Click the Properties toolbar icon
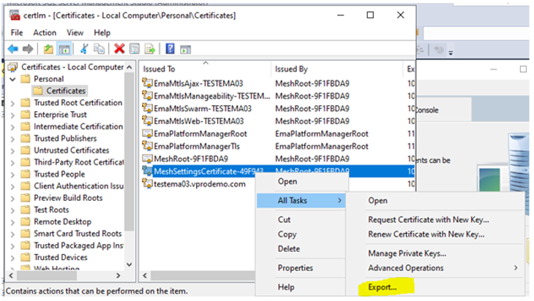The width and height of the screenshot is (534, 301). [135, 49]
